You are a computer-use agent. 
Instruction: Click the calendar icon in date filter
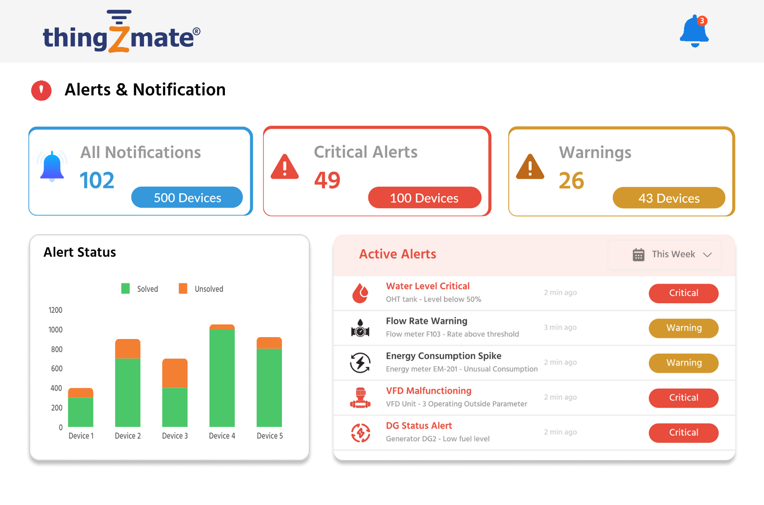[x=638, y=255]
